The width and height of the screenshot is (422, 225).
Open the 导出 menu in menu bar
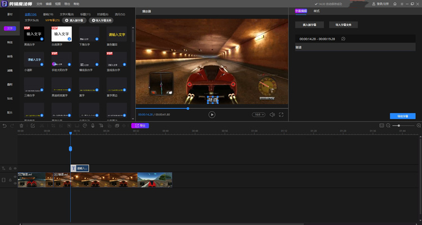(67, 4)
